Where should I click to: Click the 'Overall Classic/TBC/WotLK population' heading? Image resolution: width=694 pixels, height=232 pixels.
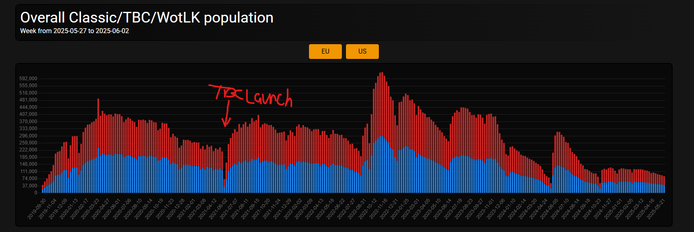147,18
